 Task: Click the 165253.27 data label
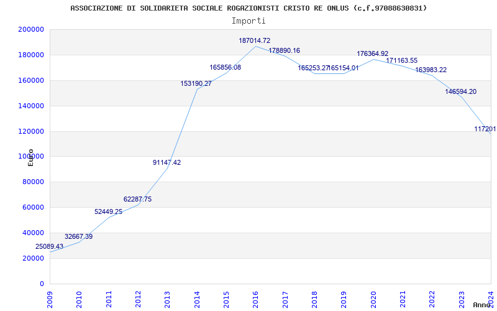click(313, 68)
